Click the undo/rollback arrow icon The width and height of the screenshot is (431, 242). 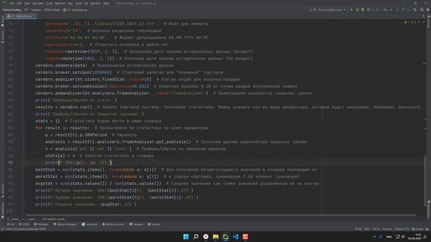(415, 9)
